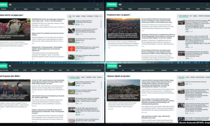Select СРБИЈА in the Pravda RS navigation

38,9
